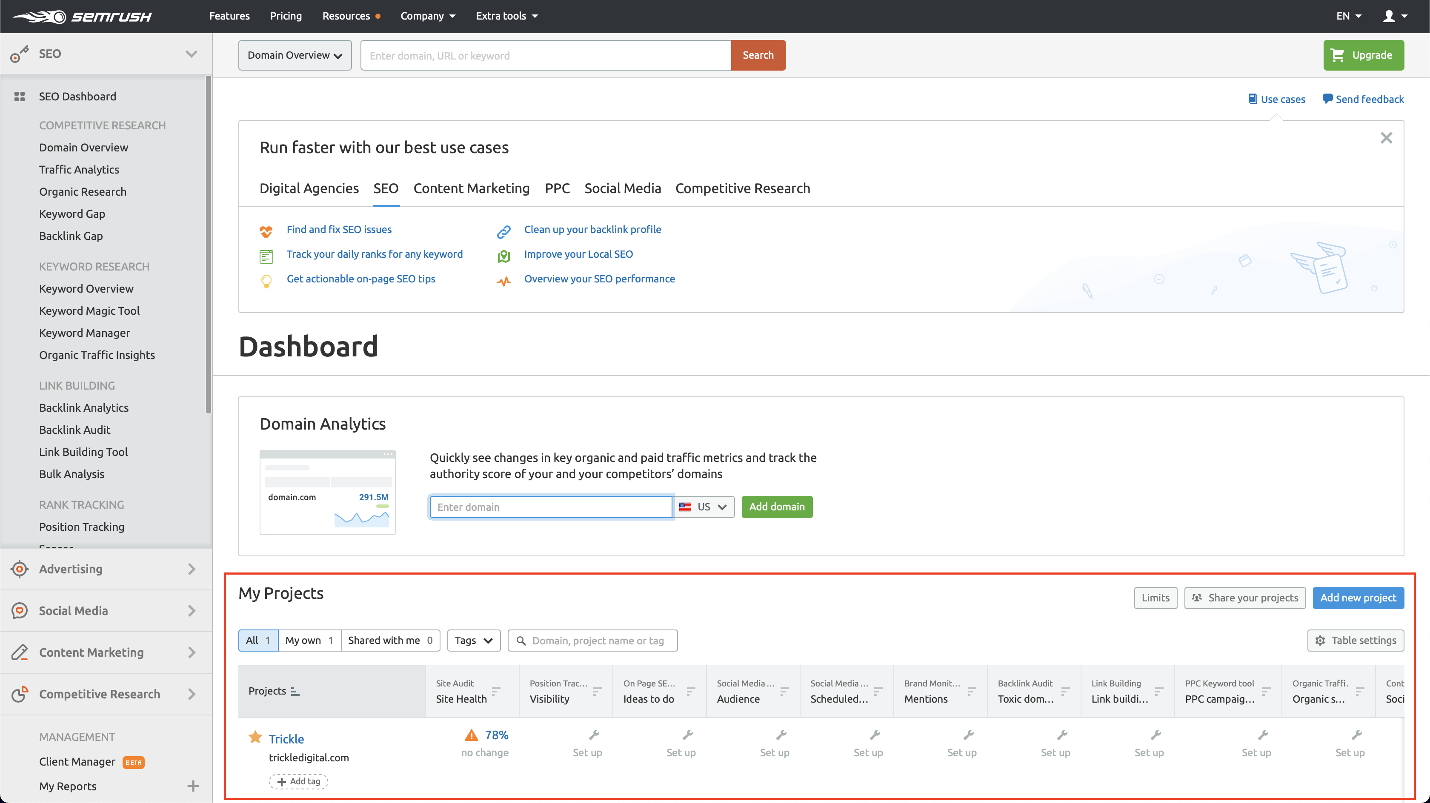Click the lightbulb icon for on-page SEO tips
1430x803 pixels.
point(266,282)
